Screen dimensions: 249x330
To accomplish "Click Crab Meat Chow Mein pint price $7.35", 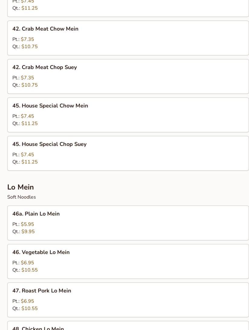I will coord(27,39).
